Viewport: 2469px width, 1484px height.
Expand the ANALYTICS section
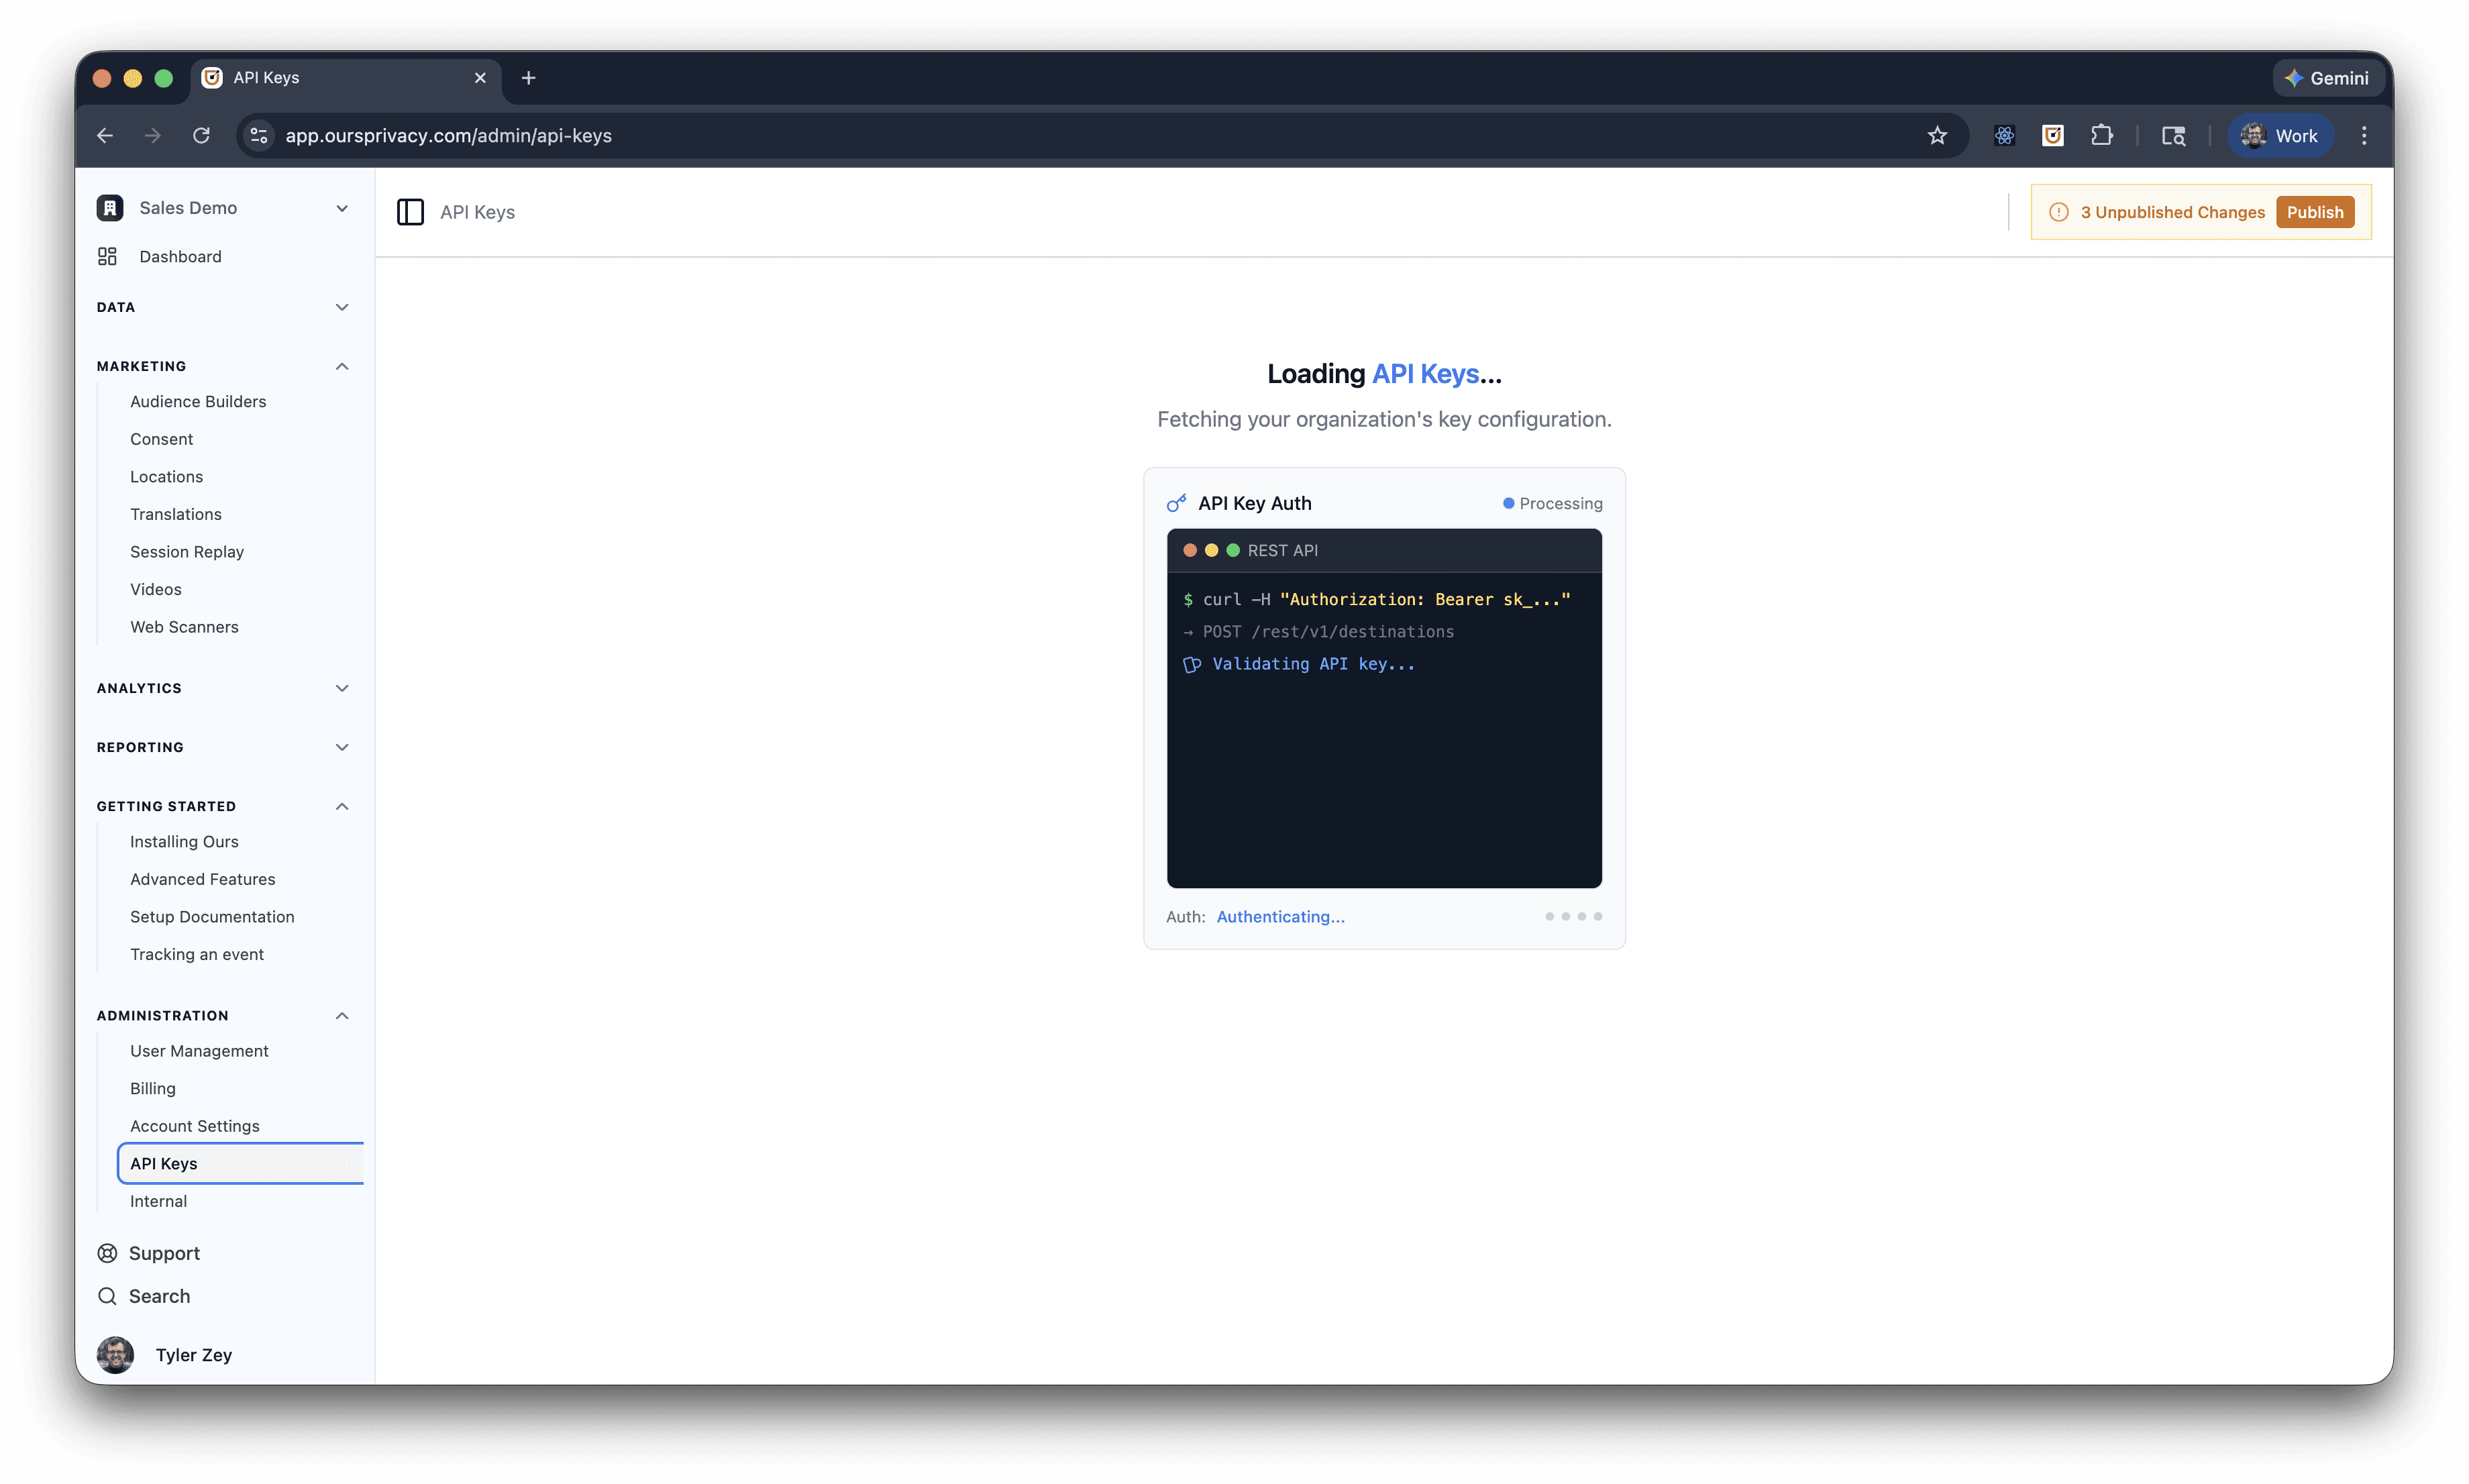point(342,688)
